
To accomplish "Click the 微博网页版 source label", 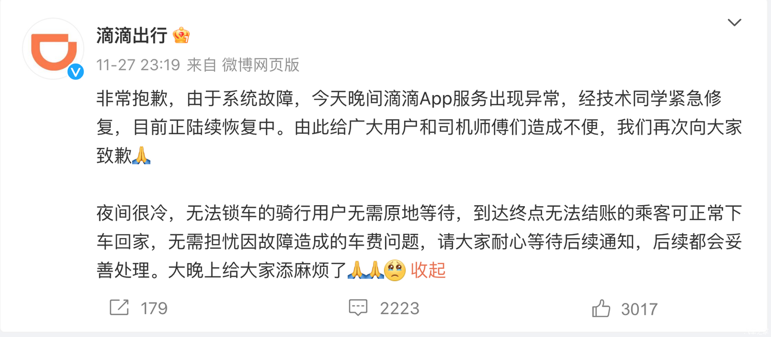I will 261,65.
